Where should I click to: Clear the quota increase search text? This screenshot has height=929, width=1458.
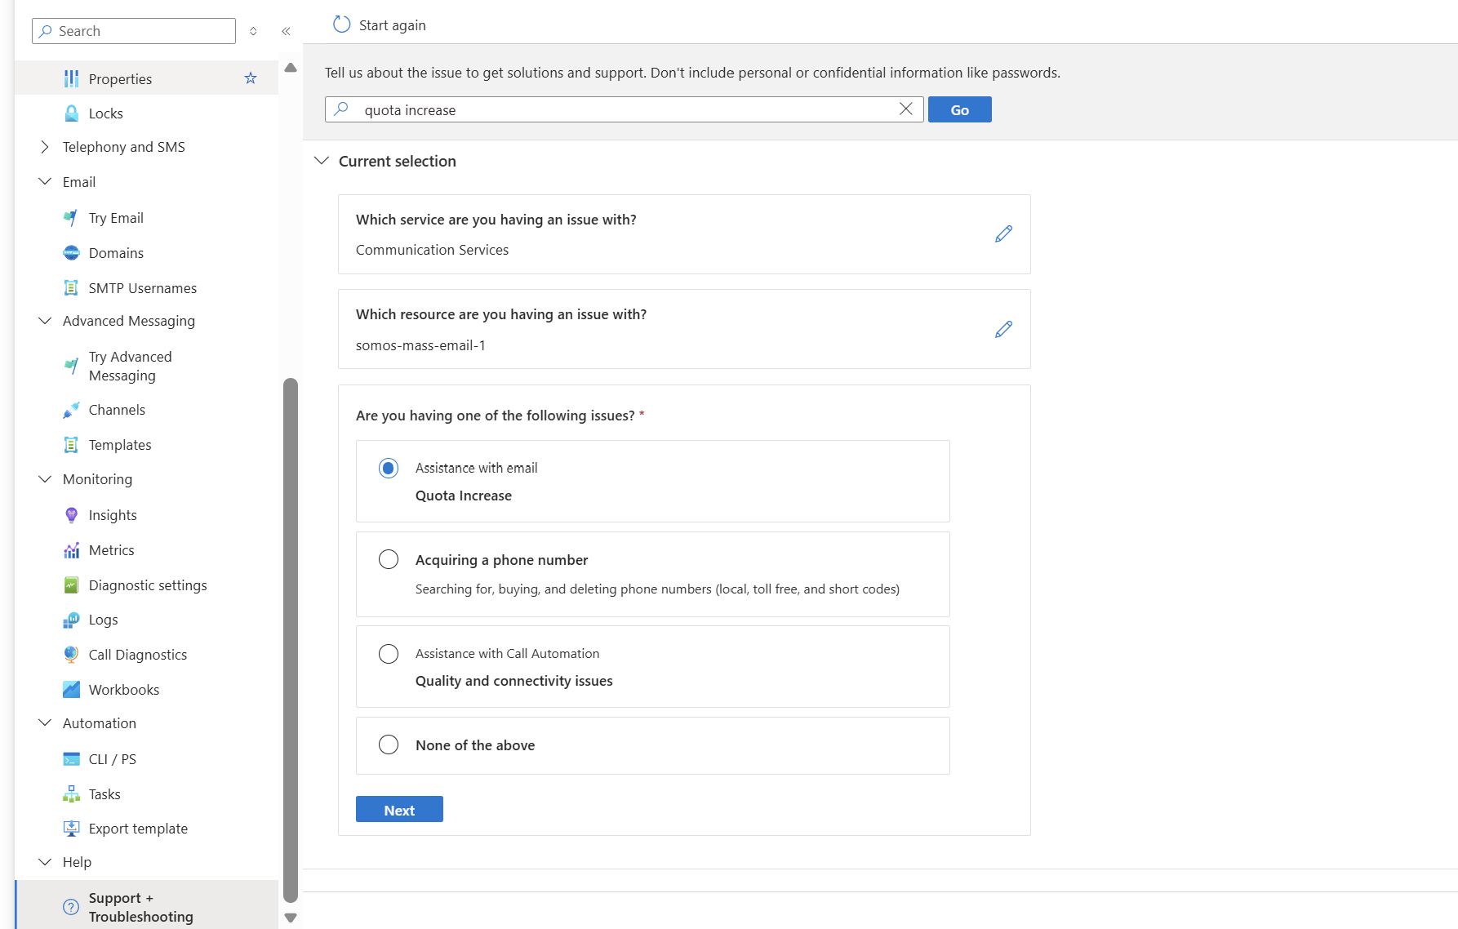pyautogui.click(x=905, y=109)
